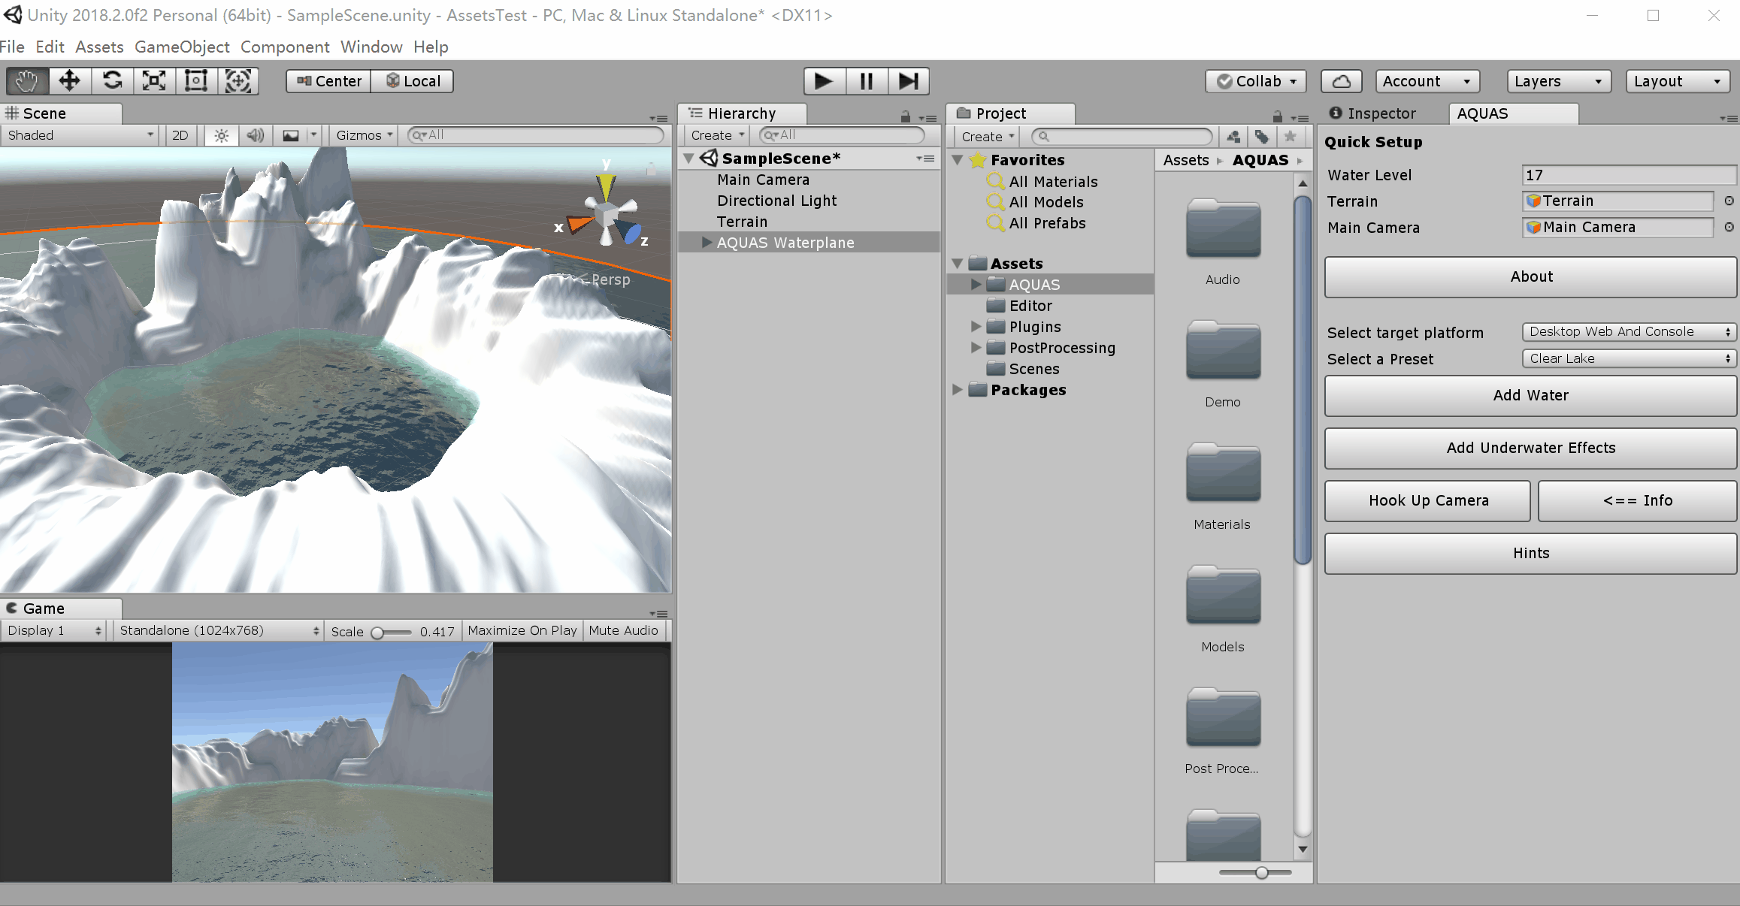Open the Account dropdown
The width and height of the screenshot is (1740, 906).
(x=1427, y=81)
